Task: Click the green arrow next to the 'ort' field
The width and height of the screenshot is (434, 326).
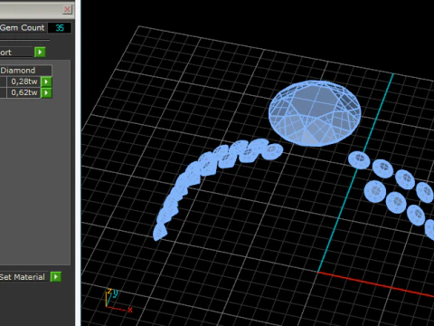Action: pyautogui.click(x=40, y=53)
